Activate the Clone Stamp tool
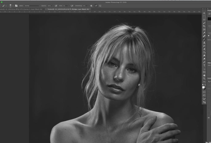This screenshot has height=143, width=211. [204, 43]
